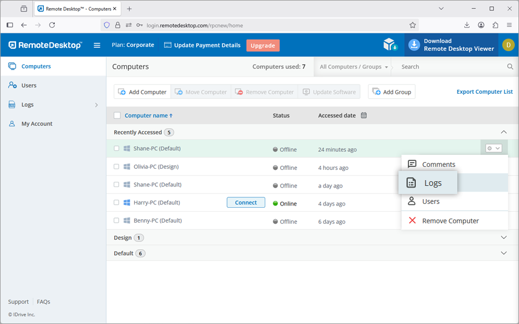Viewport: 519px width, 324px height.
Task: Toggle the select-all checkbox in table header
Action: (117, 116)
